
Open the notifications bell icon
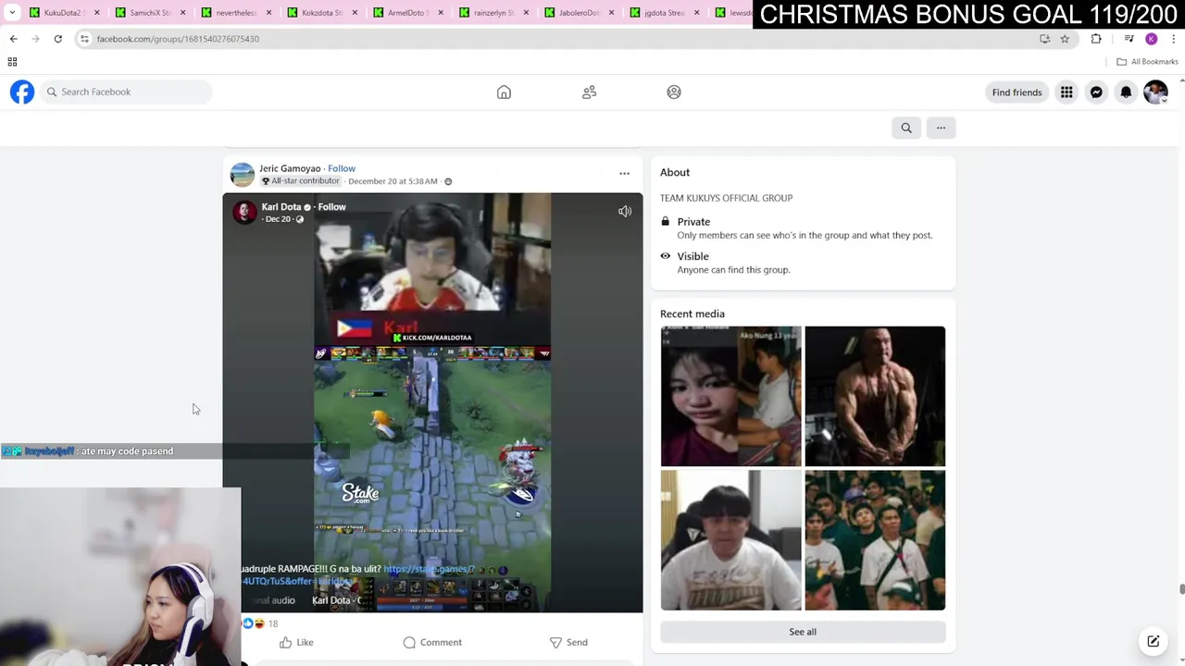click(1126, 92)
